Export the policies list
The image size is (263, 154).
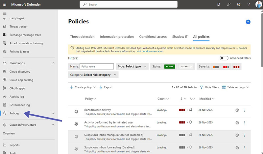coord(106,87)
